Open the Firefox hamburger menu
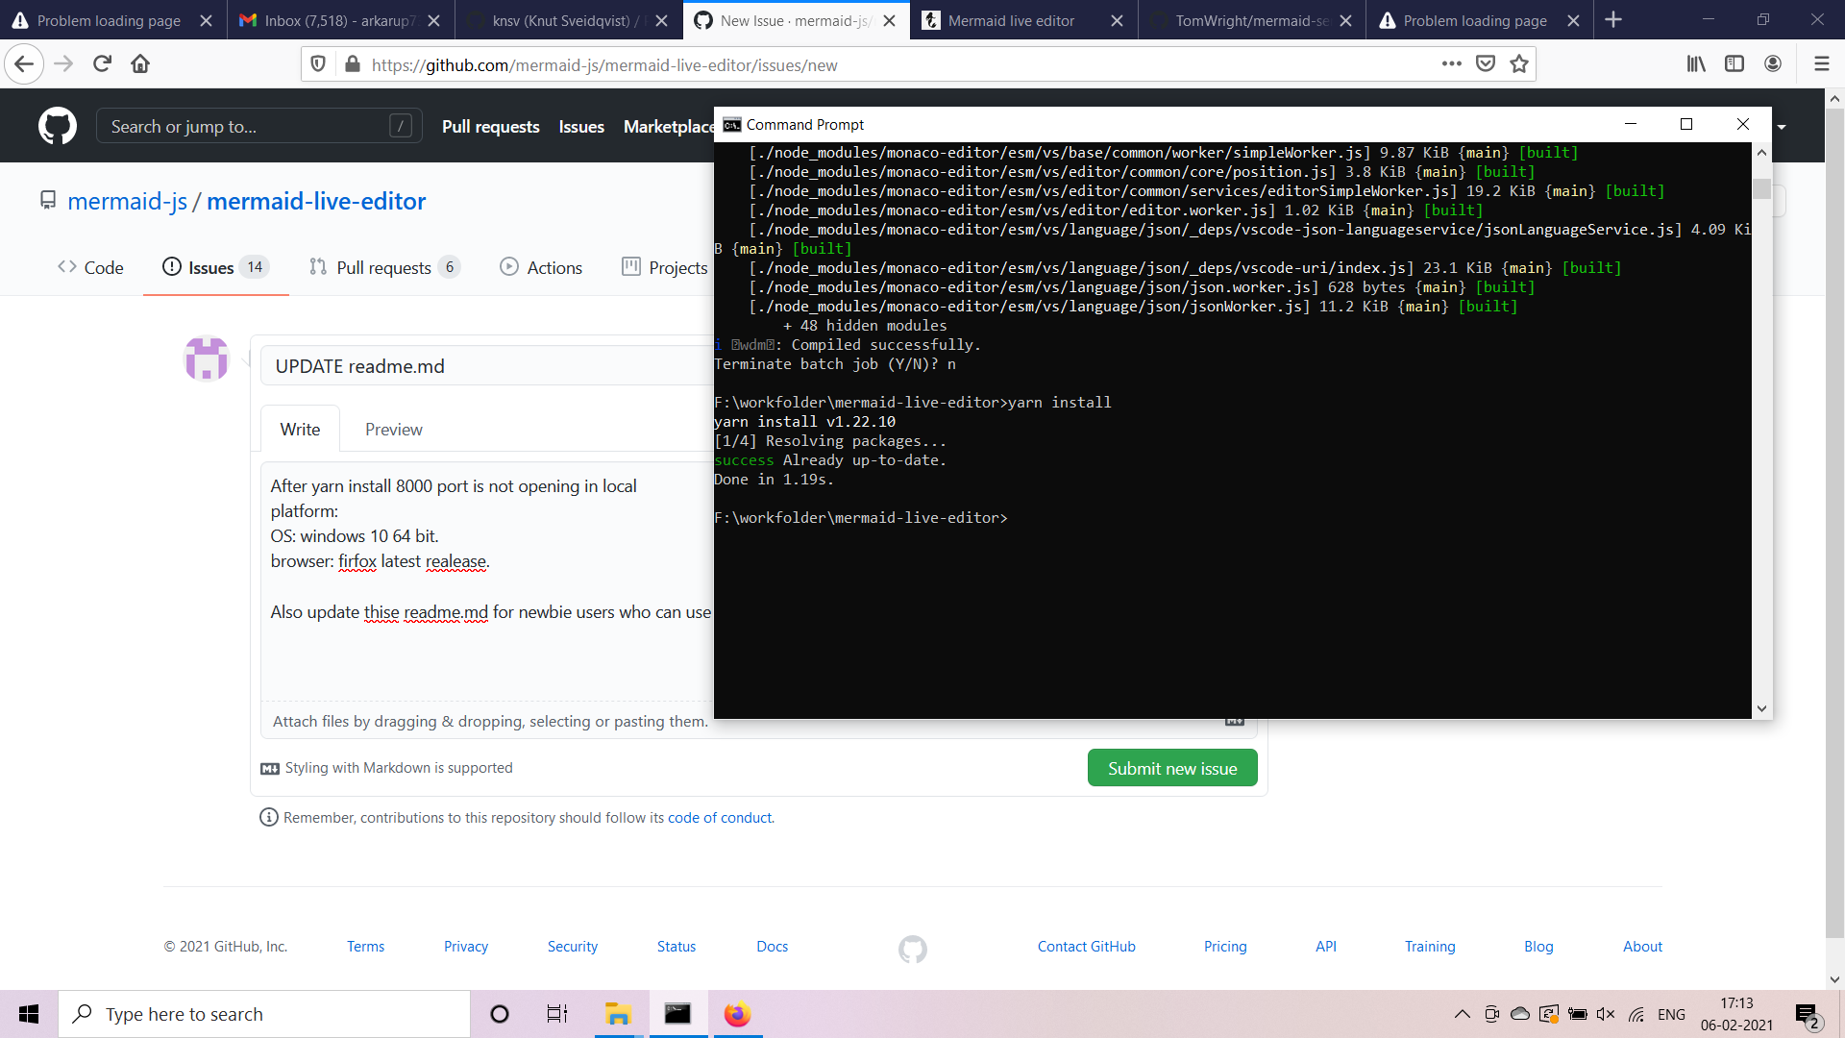 (x=1821, y=64)
